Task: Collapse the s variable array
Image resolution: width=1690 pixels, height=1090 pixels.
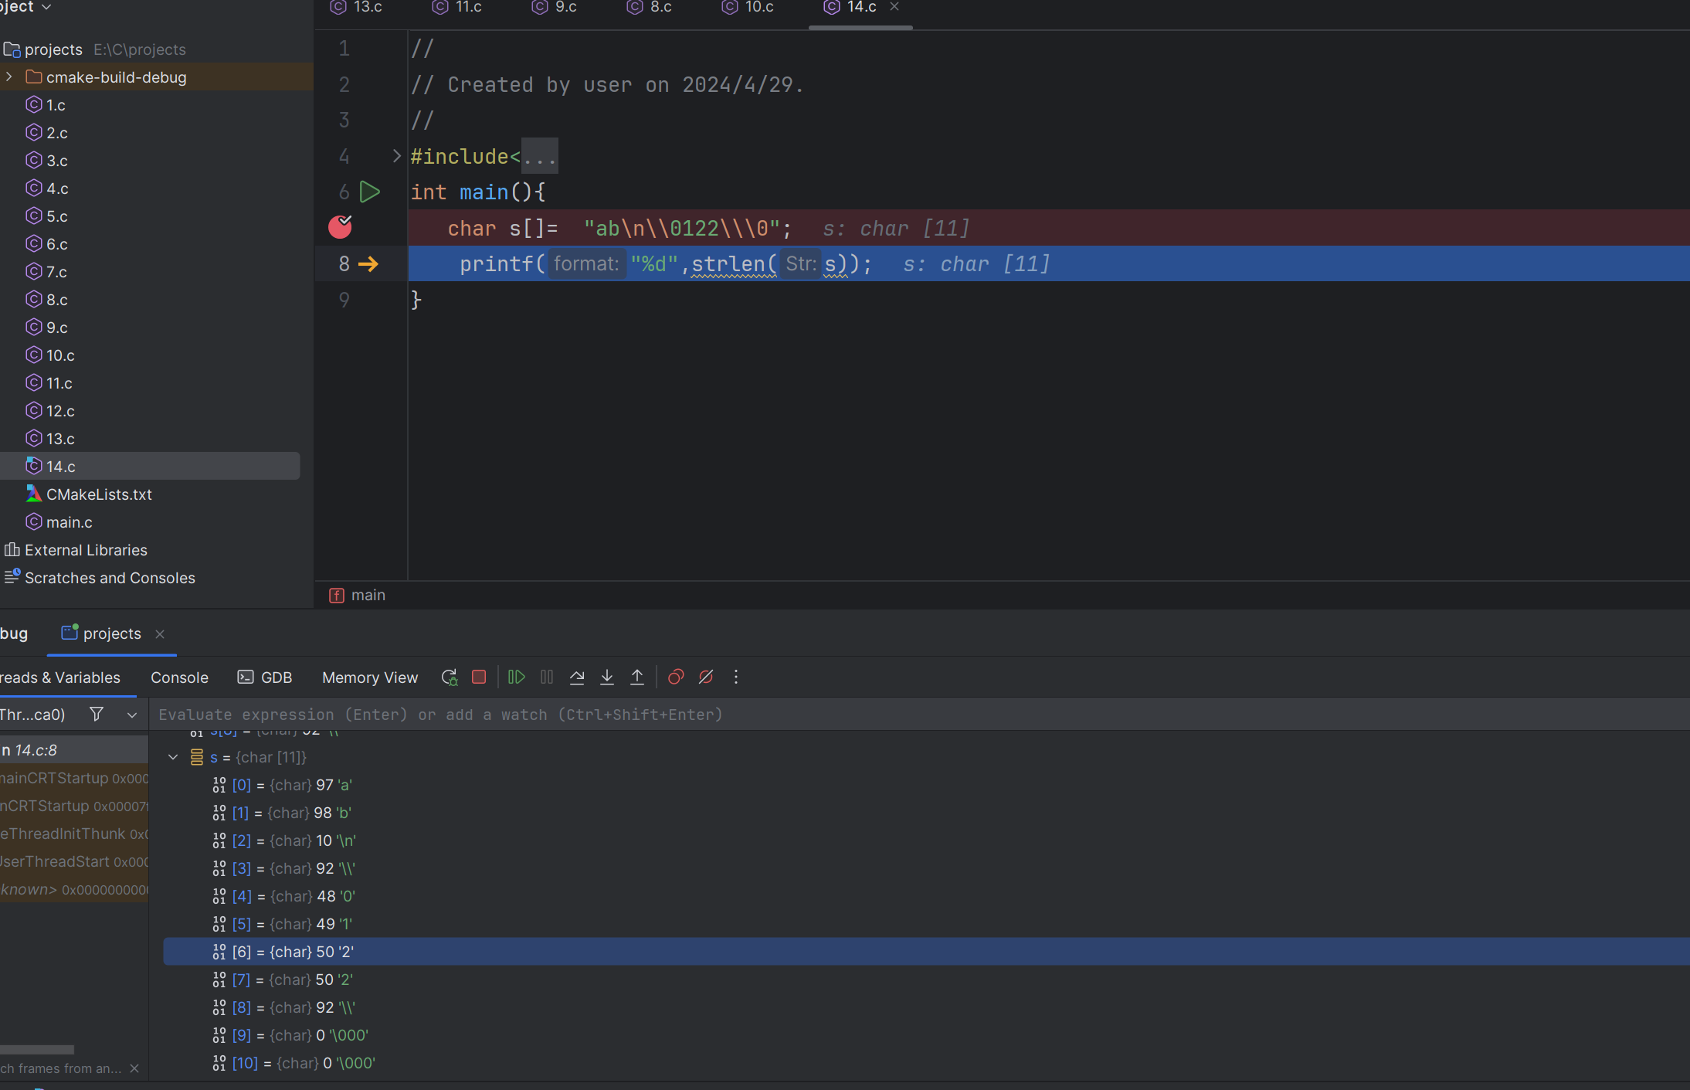Action: [x=173, y=757]
